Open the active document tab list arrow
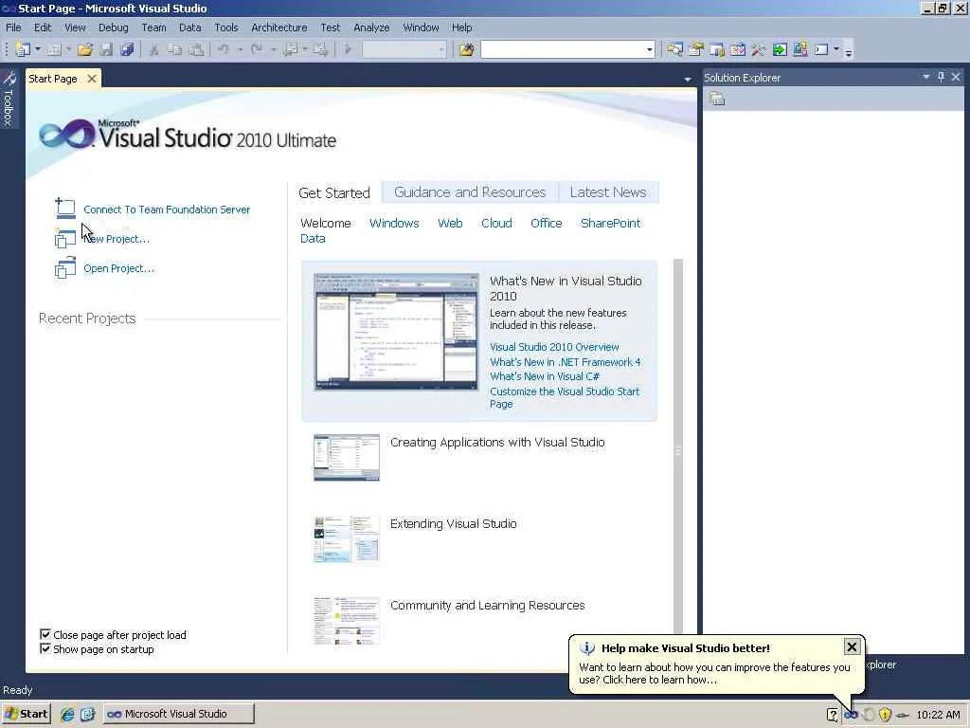 tap(688, 80)
